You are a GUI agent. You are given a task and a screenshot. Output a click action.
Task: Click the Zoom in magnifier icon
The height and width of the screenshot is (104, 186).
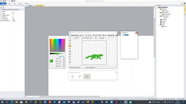[x=109, y=35]
